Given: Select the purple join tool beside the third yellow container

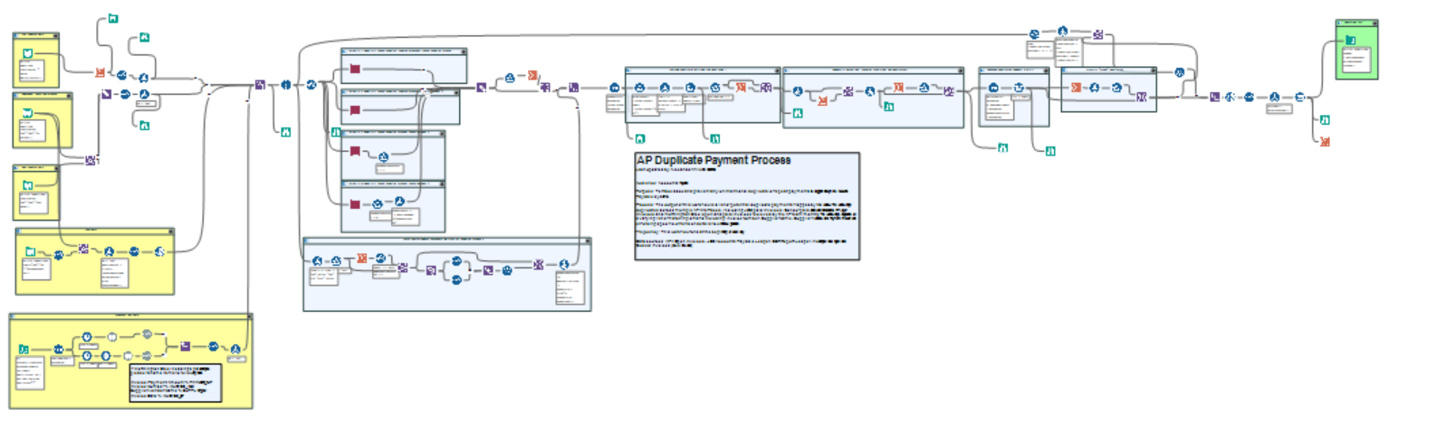Looking at the screenshot, I should point(90,160).
